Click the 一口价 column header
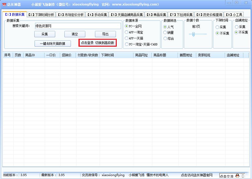The width and height of the screenshot is (252, 179). coord(52,55)
